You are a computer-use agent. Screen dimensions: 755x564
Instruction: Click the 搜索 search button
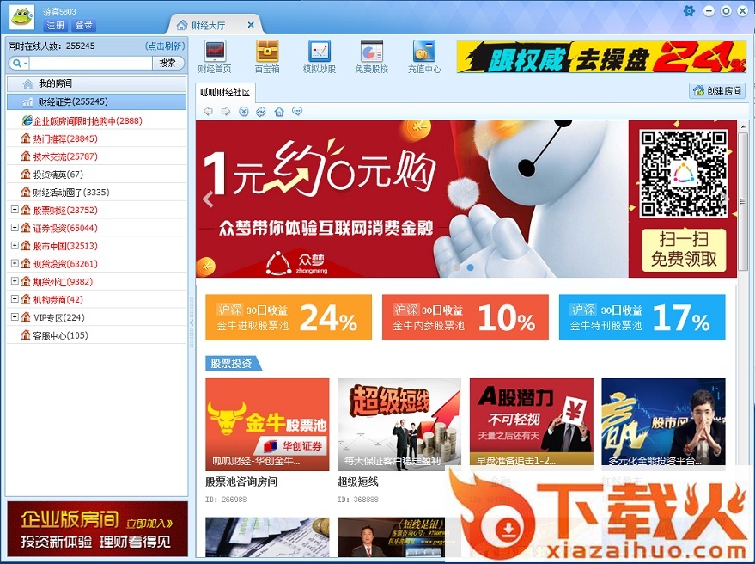167,63
